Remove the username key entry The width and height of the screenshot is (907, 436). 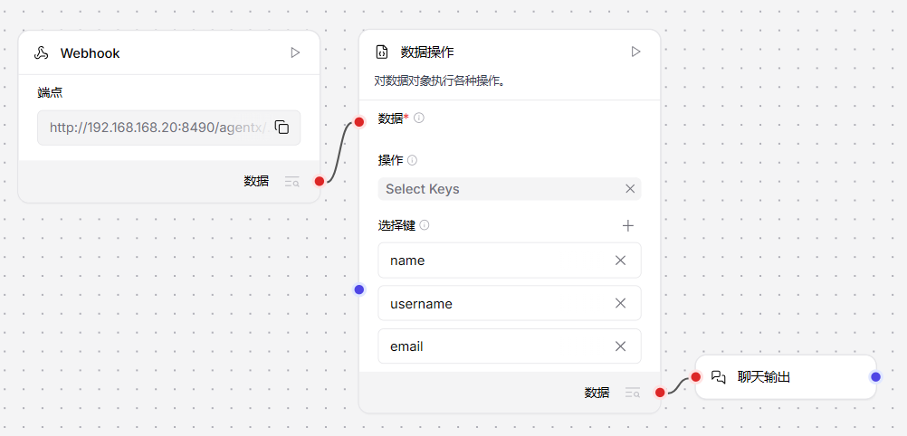point(620,303)
